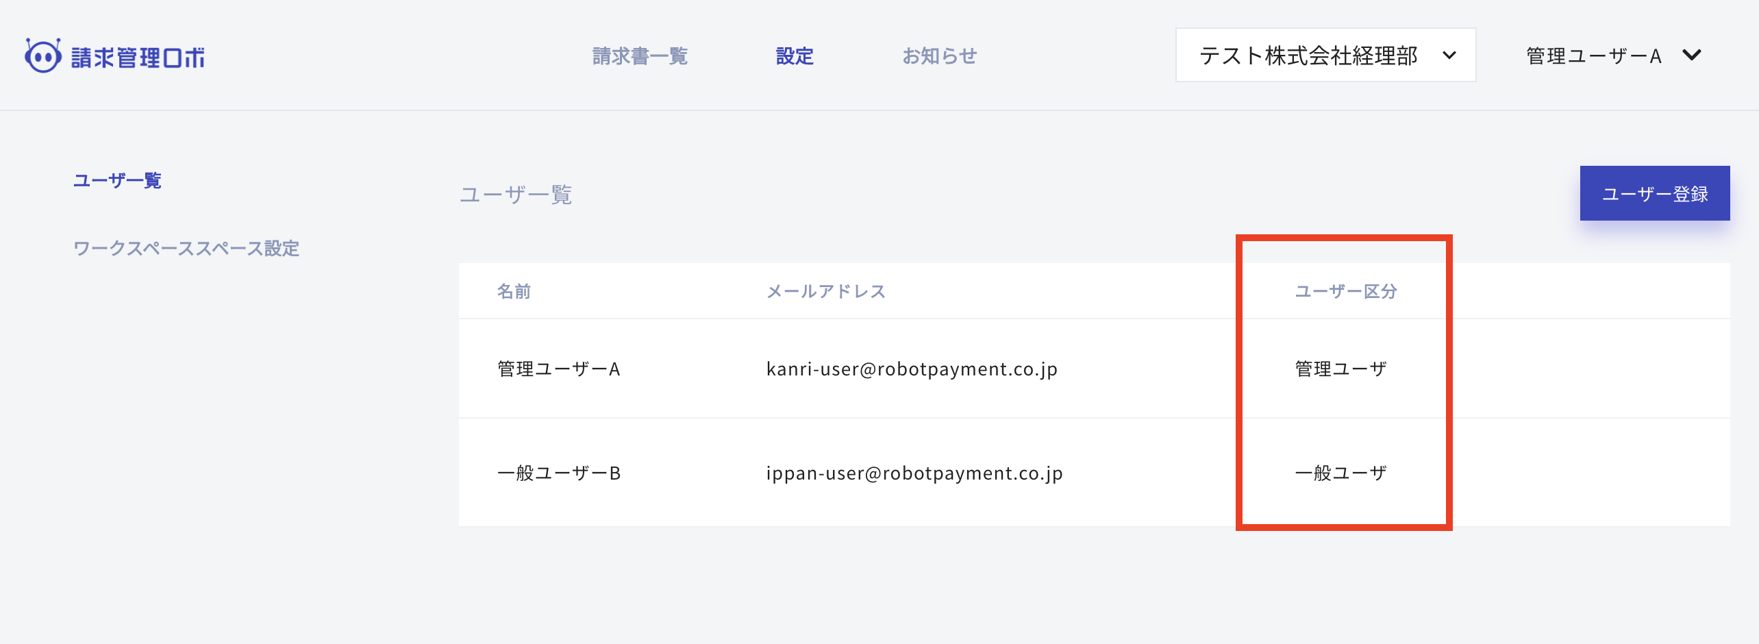The height and width of the screenshot is (644, 1759).
Task: Click the メールアドレス column header
Action: point(826,292)
